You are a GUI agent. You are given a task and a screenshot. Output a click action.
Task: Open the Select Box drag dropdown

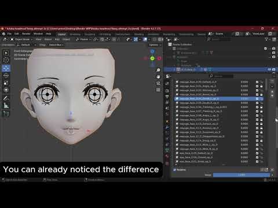click(56, 45)
